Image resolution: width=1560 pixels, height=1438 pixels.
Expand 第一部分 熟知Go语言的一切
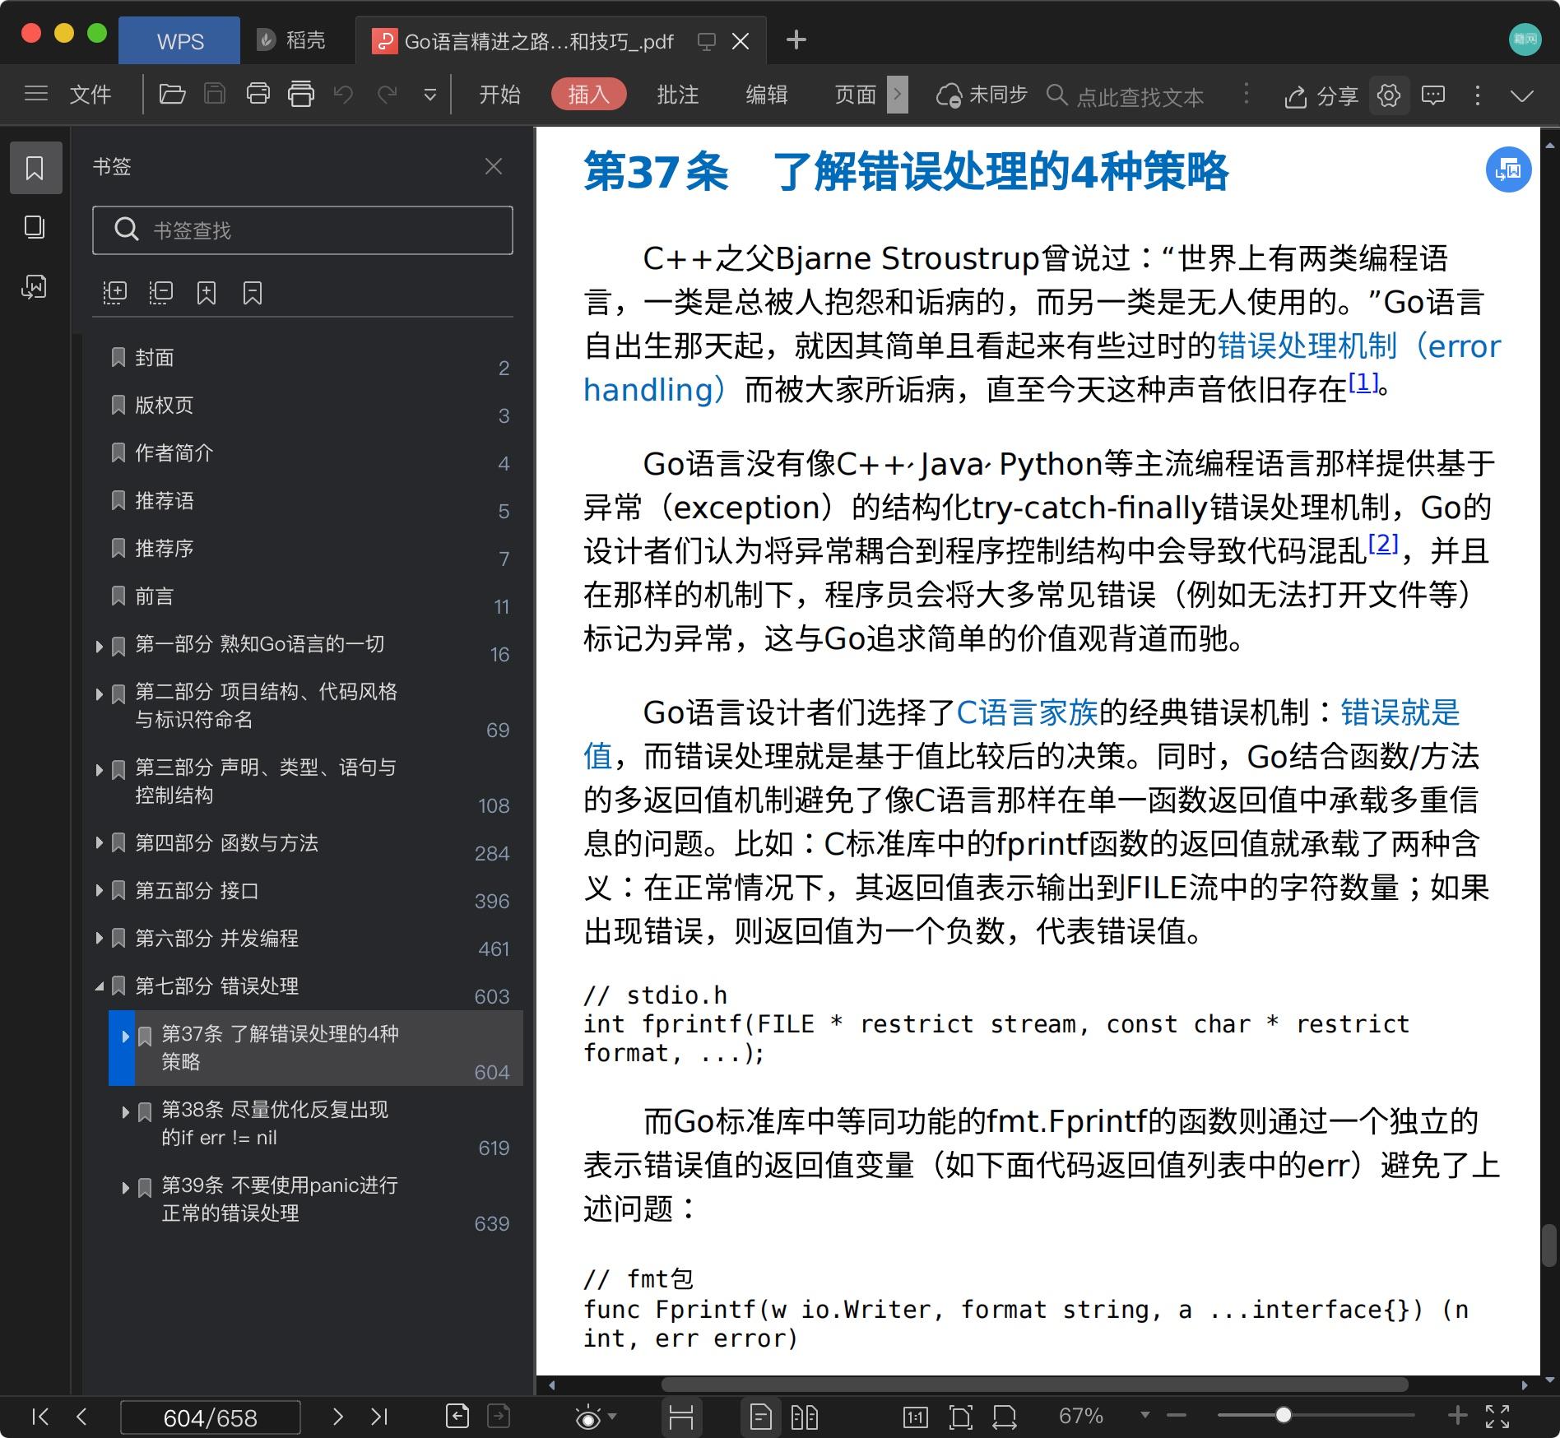(x=99, y=646)
